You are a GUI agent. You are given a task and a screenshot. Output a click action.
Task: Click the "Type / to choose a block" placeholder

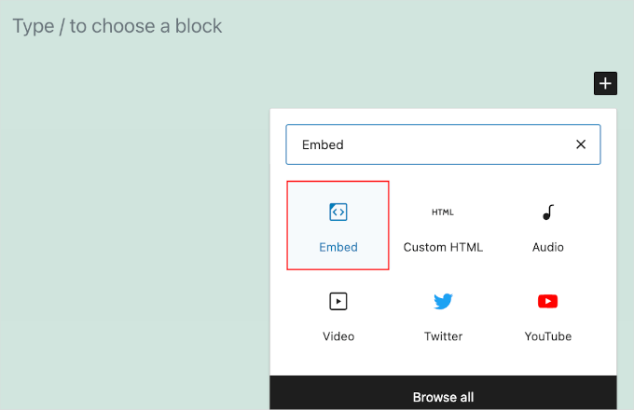[x=117, y=26]
